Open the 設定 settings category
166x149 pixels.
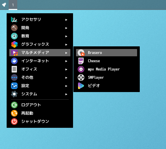(x=40, y=86)
